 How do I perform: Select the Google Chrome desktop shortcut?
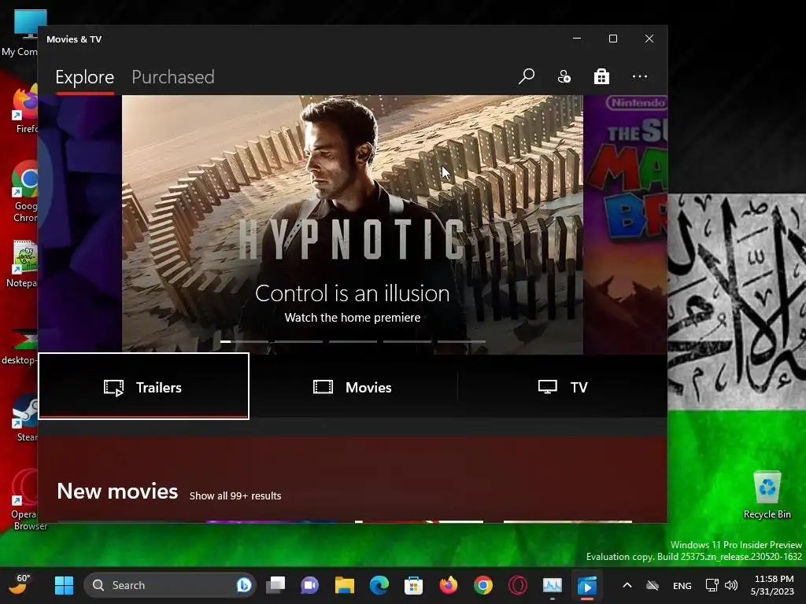[x=23, y=192]
